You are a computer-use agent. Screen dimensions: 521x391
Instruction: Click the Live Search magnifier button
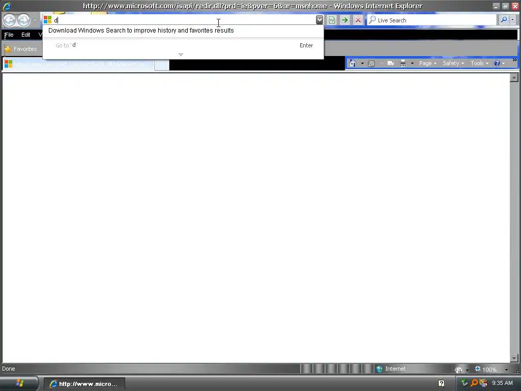point(504,20)
